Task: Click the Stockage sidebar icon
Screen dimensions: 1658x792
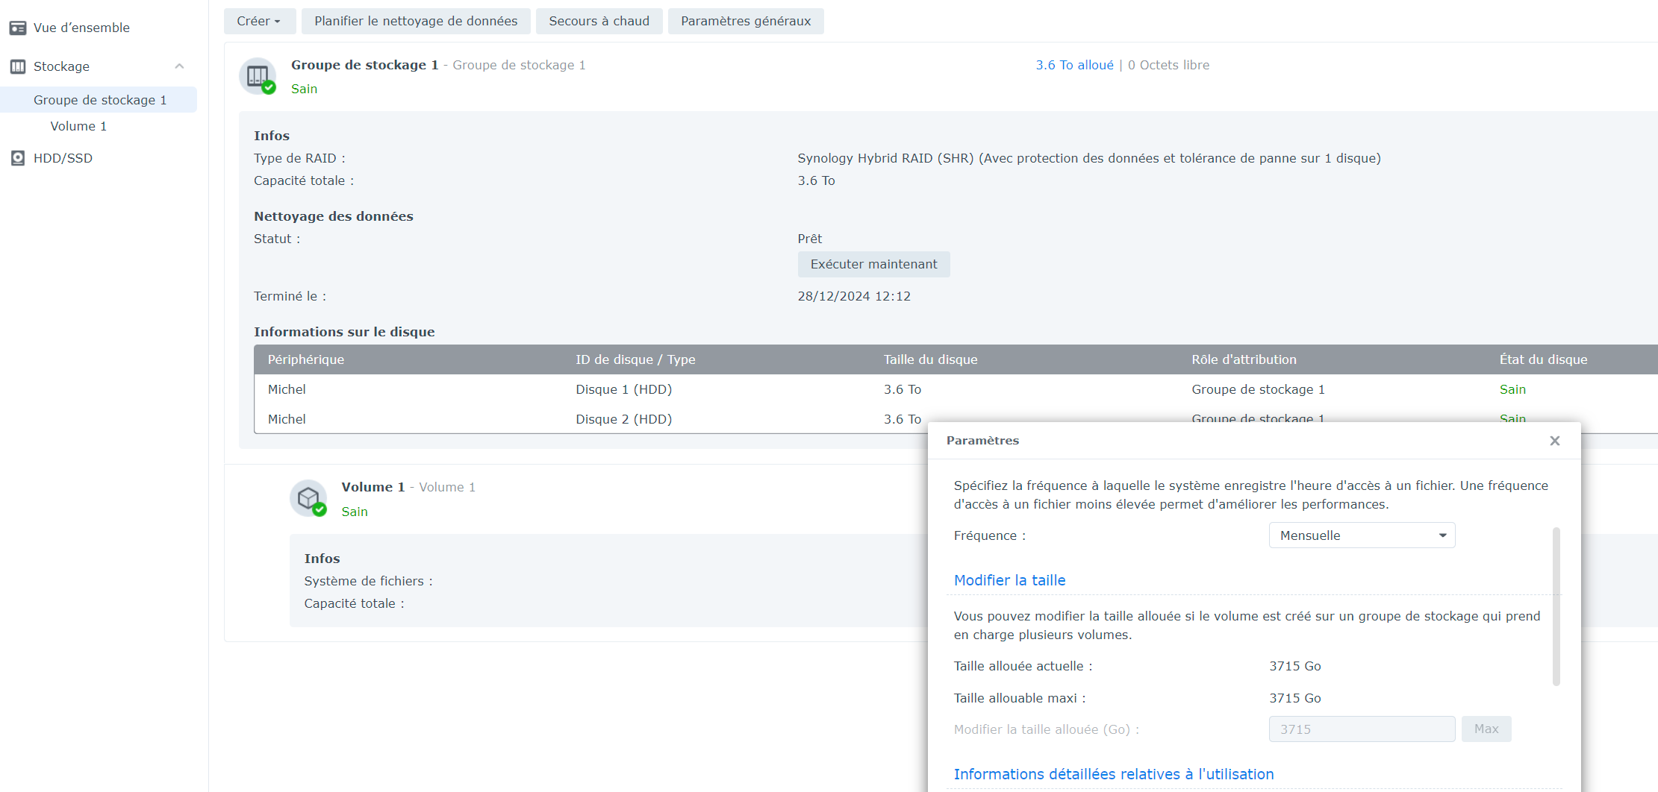Action: (x=18, y=66)
